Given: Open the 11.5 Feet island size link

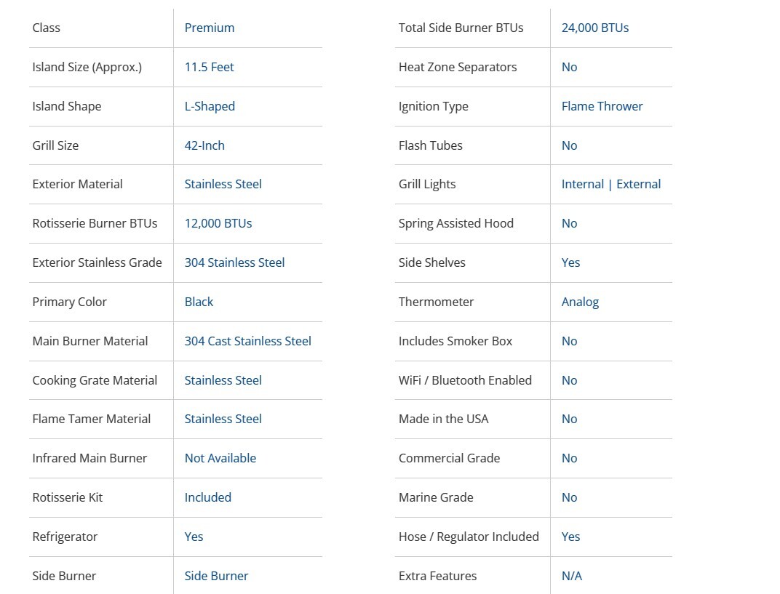Looking at the screenshot, I should coord(209,67).
